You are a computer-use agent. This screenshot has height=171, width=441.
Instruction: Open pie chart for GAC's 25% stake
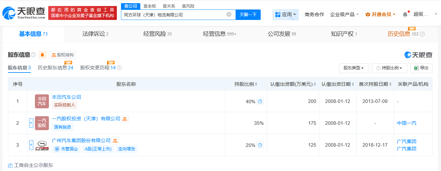pyautogui.click(x=260, y=145)
